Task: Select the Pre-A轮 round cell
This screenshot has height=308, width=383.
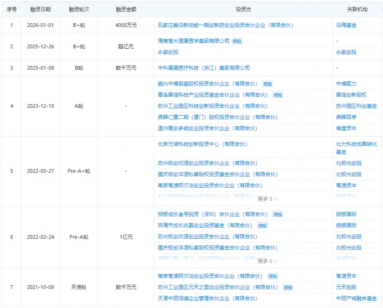Action: 79,237
